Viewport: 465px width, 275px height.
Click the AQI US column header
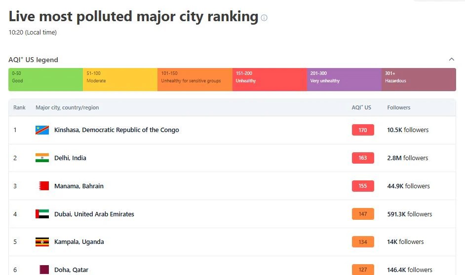coord(361,107)
